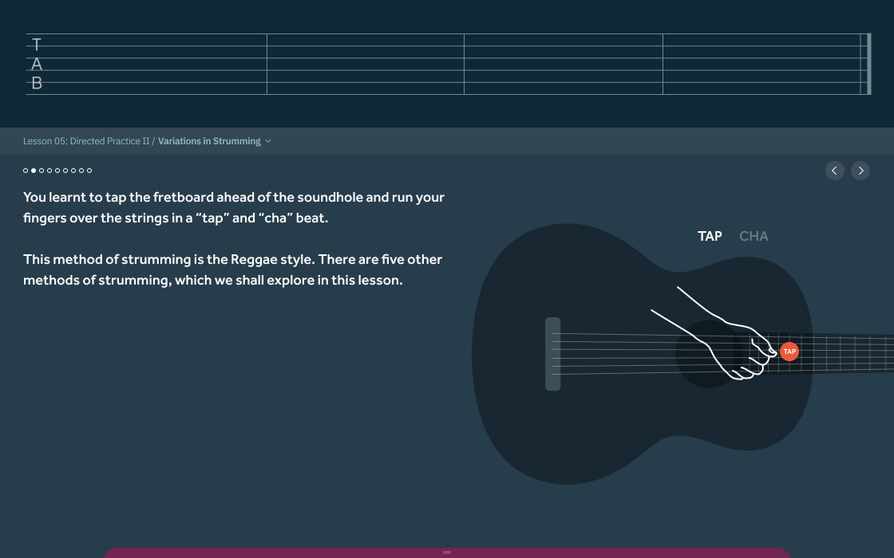894x558 pixels.
Task: Click the second measure of the tab staff
Action: 365,64
